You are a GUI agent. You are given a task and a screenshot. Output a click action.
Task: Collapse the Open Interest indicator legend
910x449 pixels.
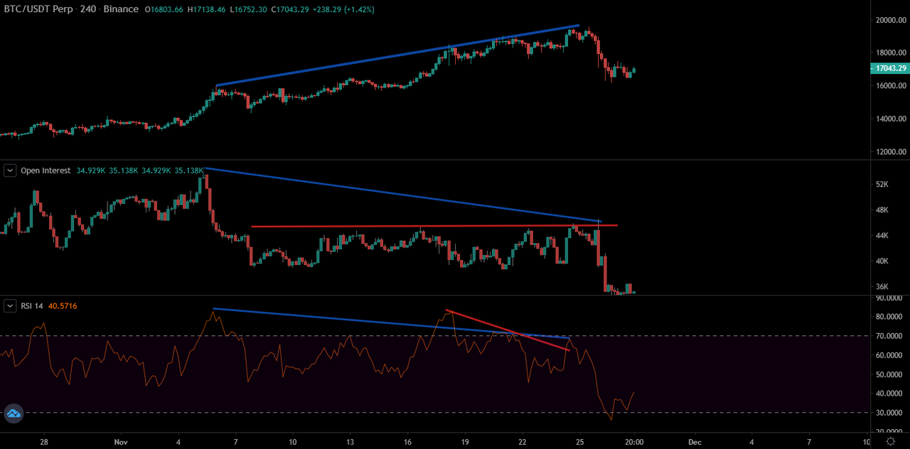coord(11,171)
